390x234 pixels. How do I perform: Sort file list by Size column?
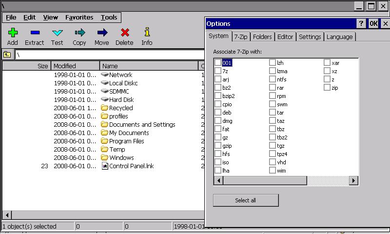(x=27, y=66)
